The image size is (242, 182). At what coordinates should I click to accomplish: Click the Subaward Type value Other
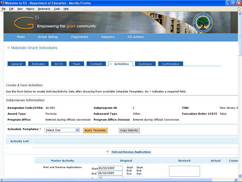137,114
